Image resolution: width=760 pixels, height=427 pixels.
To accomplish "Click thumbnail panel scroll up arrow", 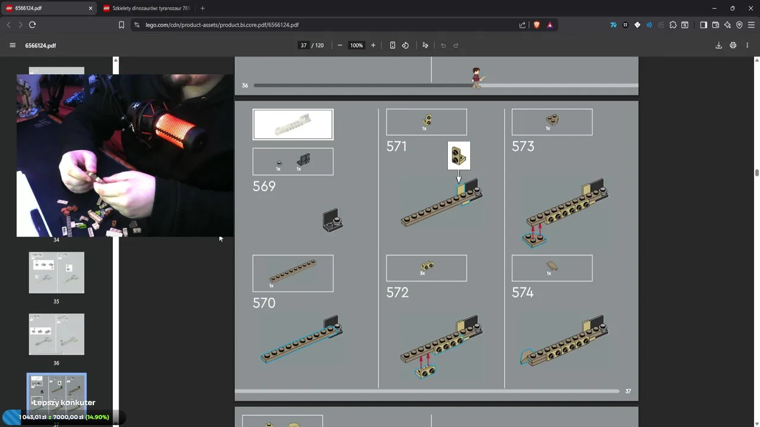I will (x=116, y=60).
